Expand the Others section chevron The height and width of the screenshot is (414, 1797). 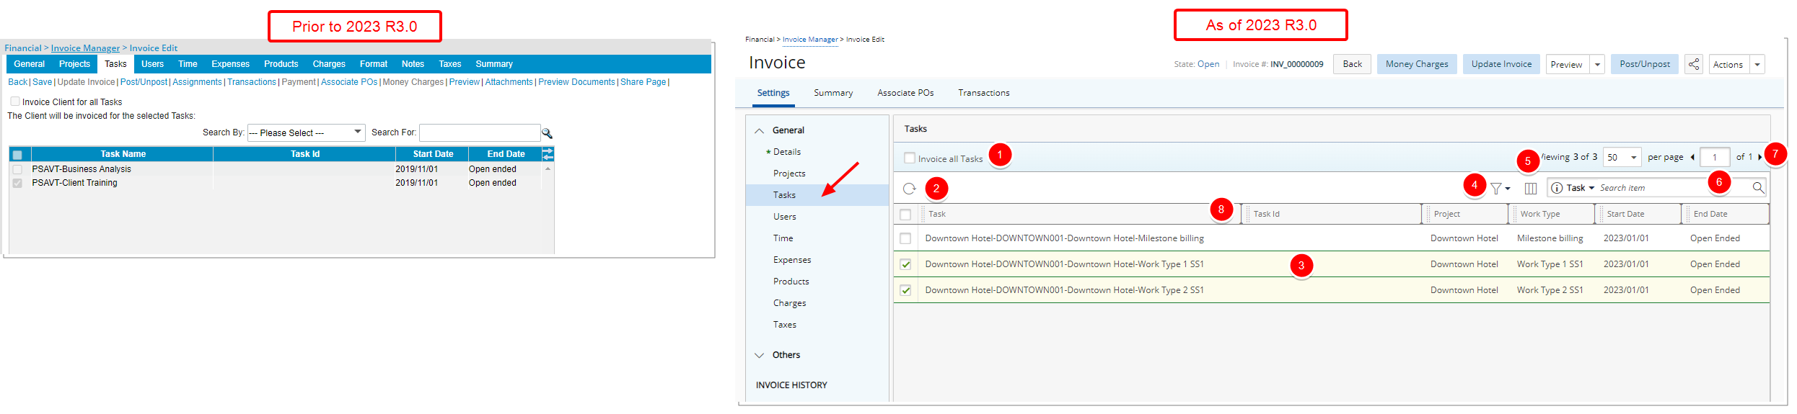pyautogui.click(x=759, y=355)
